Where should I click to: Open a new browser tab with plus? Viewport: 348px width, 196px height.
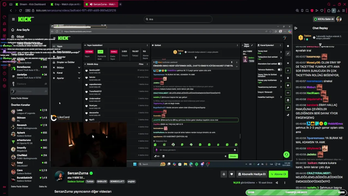(x=120, y=4)
